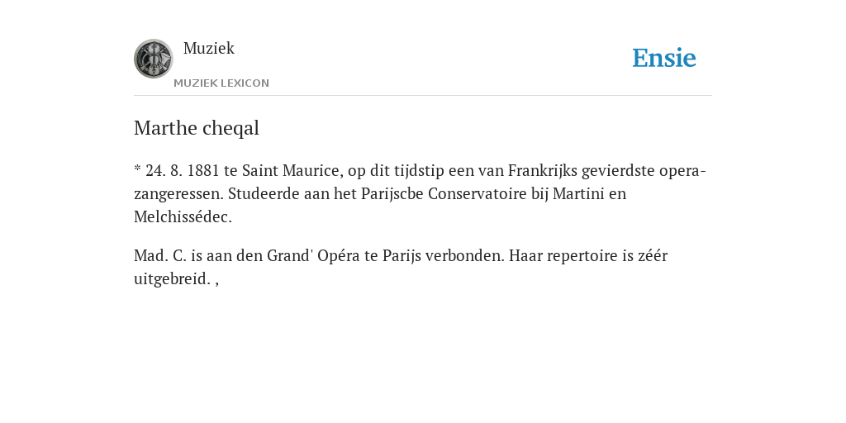Click the name Melchissédec
Image resolution: width=846 pixels, height=423 pixels.
pyautogui.click(x=183, y=217)
